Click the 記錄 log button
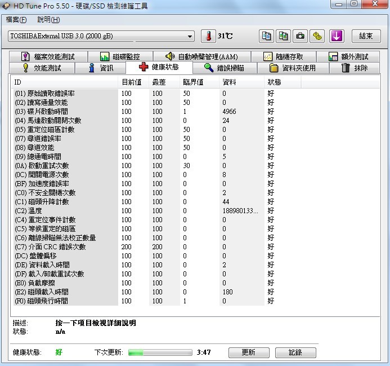390x366 pixels. click(295, 352)
